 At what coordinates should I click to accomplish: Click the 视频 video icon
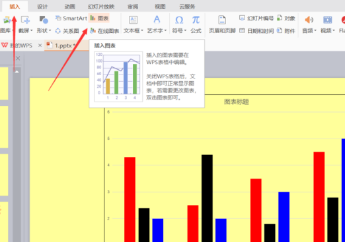pyautogui.click(x=328, y=20)
